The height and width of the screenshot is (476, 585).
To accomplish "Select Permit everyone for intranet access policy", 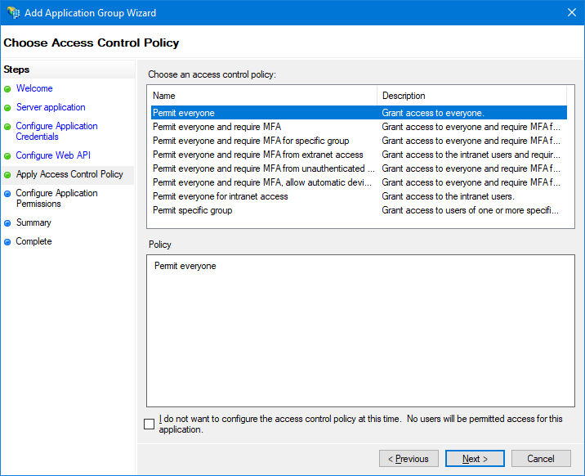I will point(359,196).
